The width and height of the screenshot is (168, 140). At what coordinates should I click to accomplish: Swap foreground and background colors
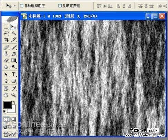tap(14, 102)
